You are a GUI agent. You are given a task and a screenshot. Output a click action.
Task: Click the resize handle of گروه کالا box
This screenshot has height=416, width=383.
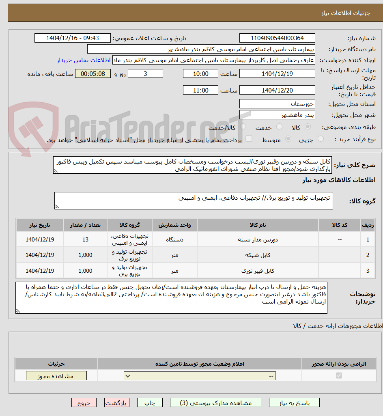57,207
